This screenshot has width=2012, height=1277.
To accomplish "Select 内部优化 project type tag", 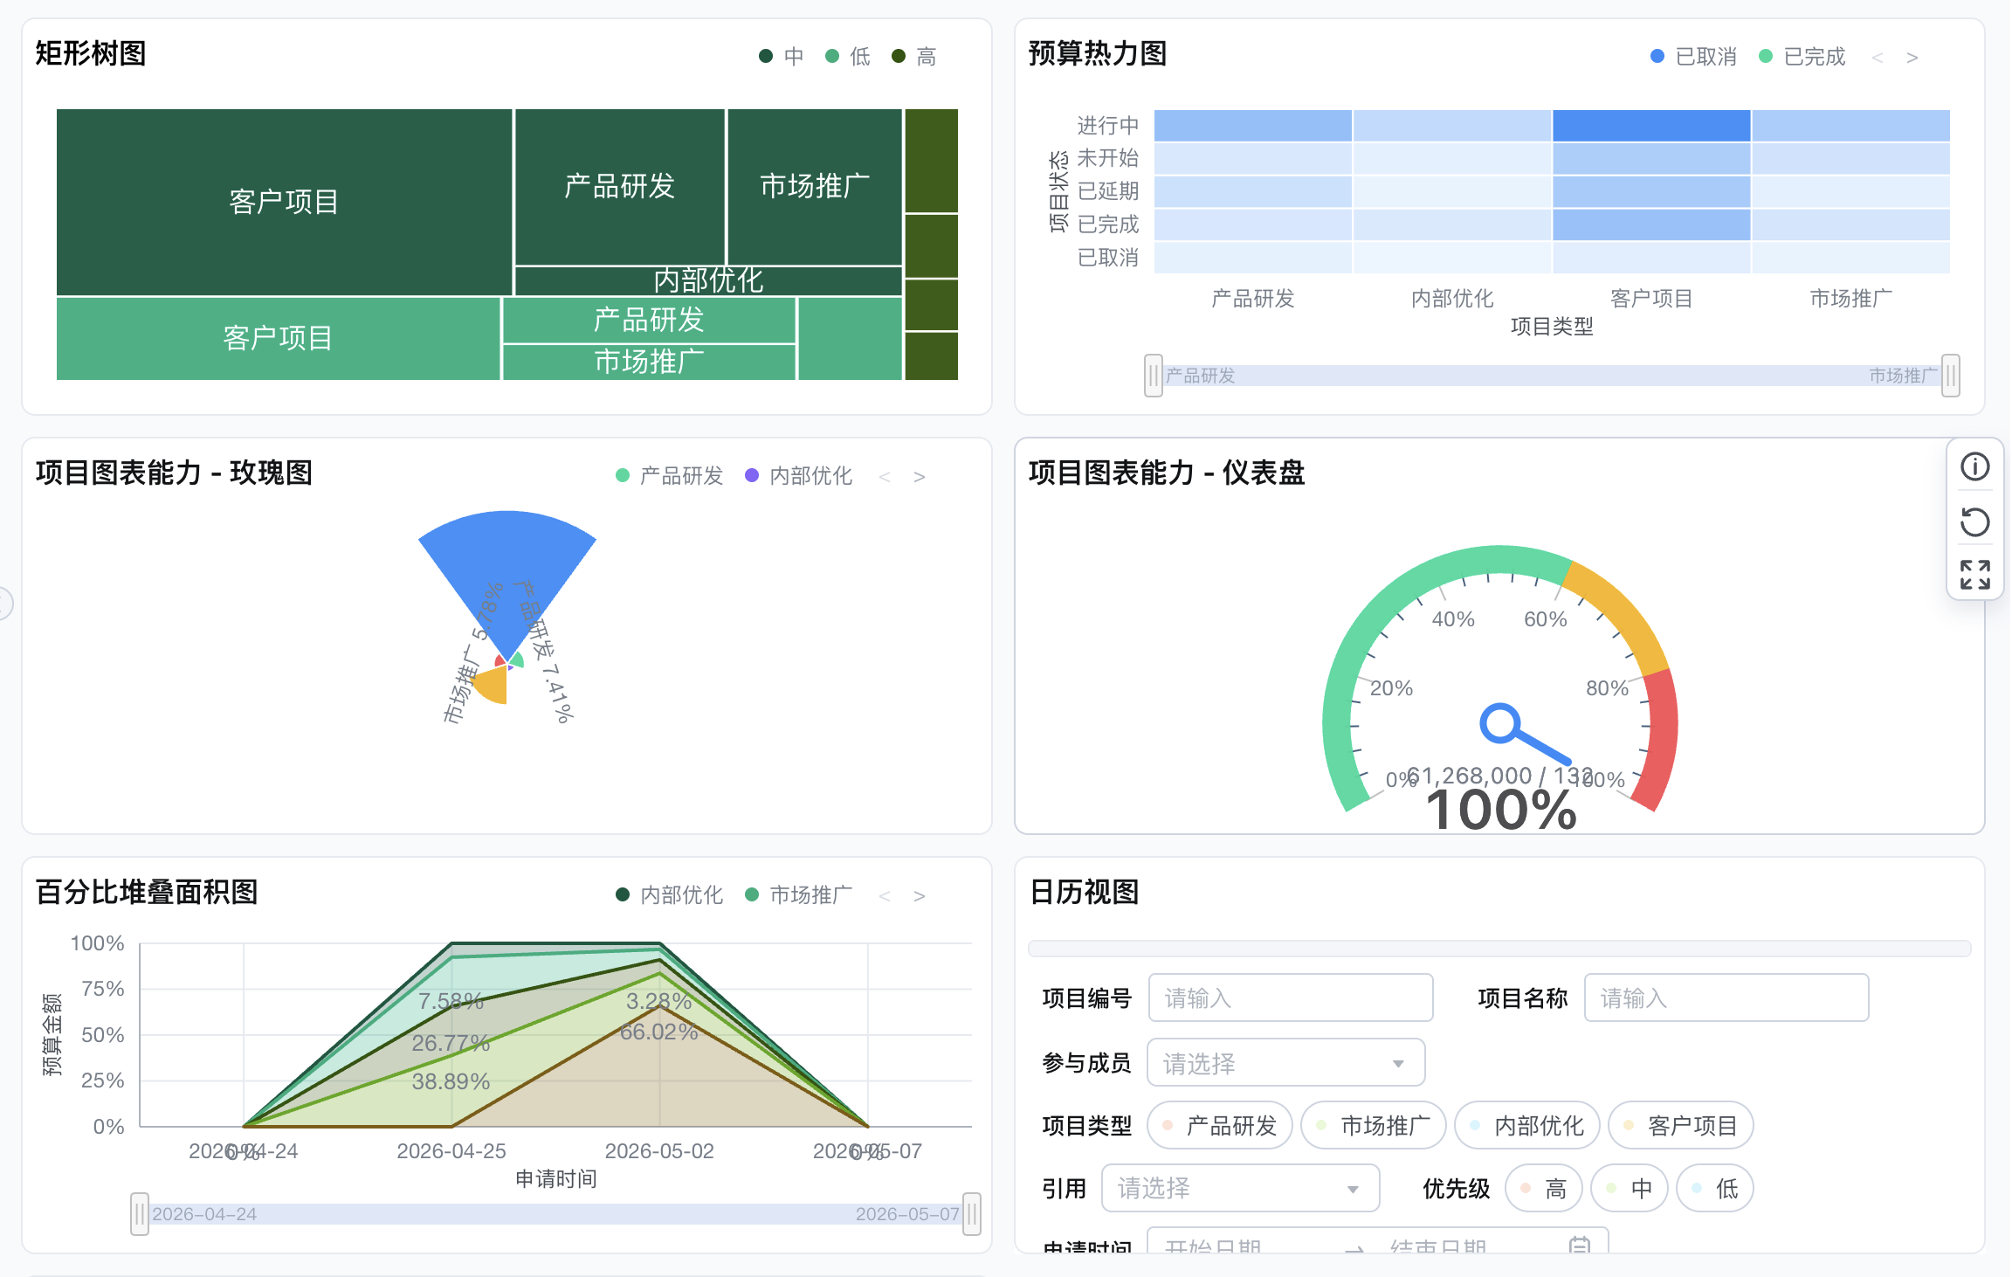I will click(1527, 1126).
